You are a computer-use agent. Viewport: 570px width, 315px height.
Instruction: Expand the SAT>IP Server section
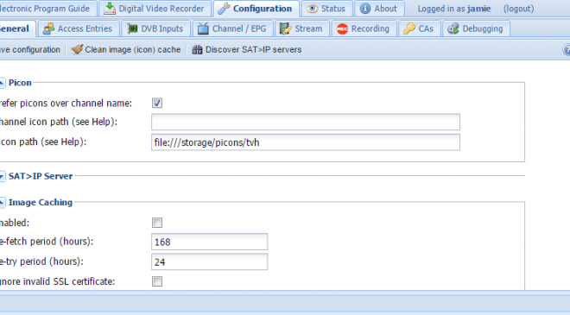(2, 176)
